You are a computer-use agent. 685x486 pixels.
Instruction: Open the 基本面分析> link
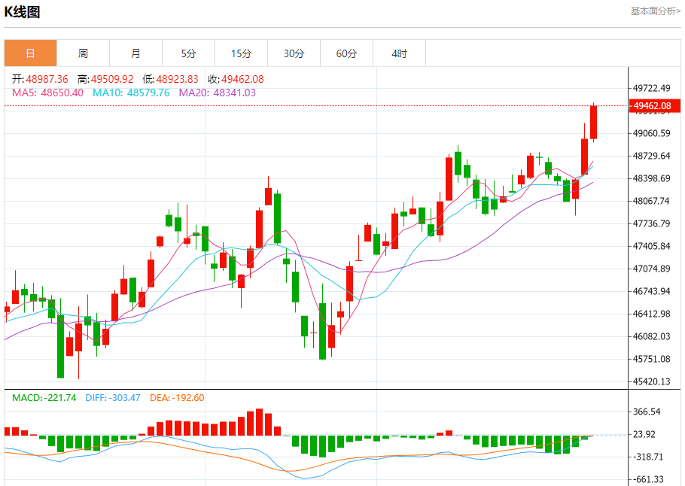point(656,11)
